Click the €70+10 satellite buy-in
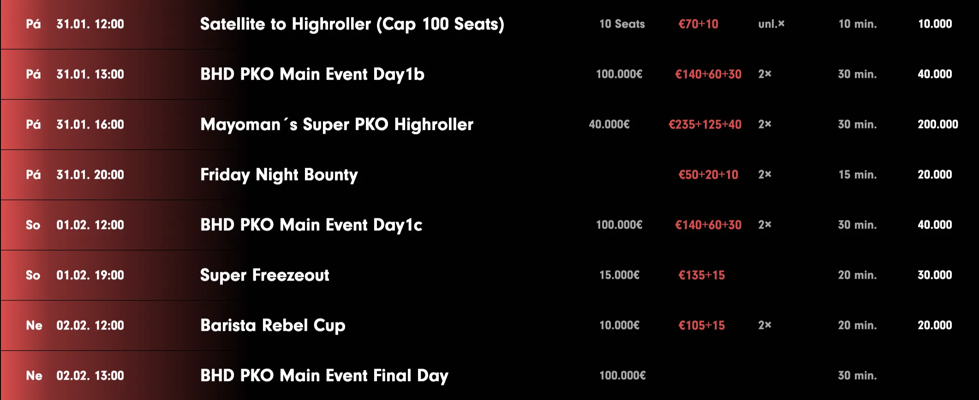The width and height of the screenshot is (979, 400). (698, 24)
